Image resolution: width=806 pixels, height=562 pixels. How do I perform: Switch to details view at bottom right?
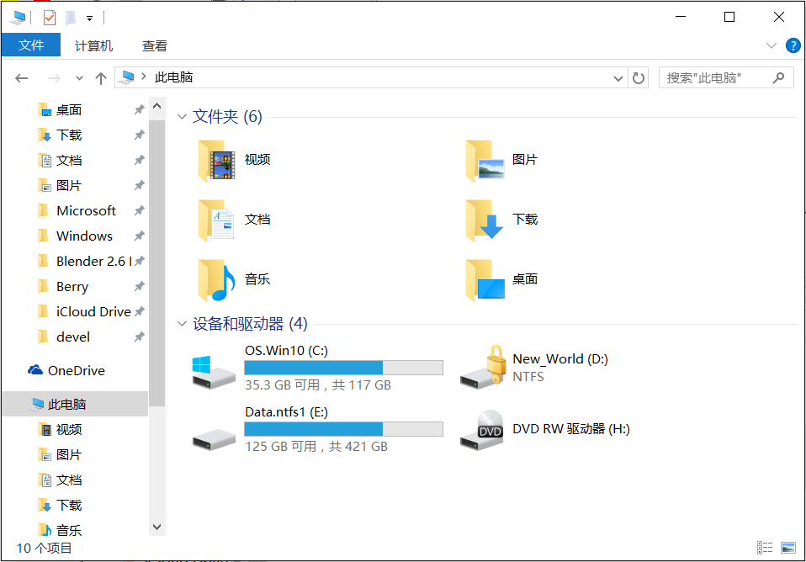point(765,548)
